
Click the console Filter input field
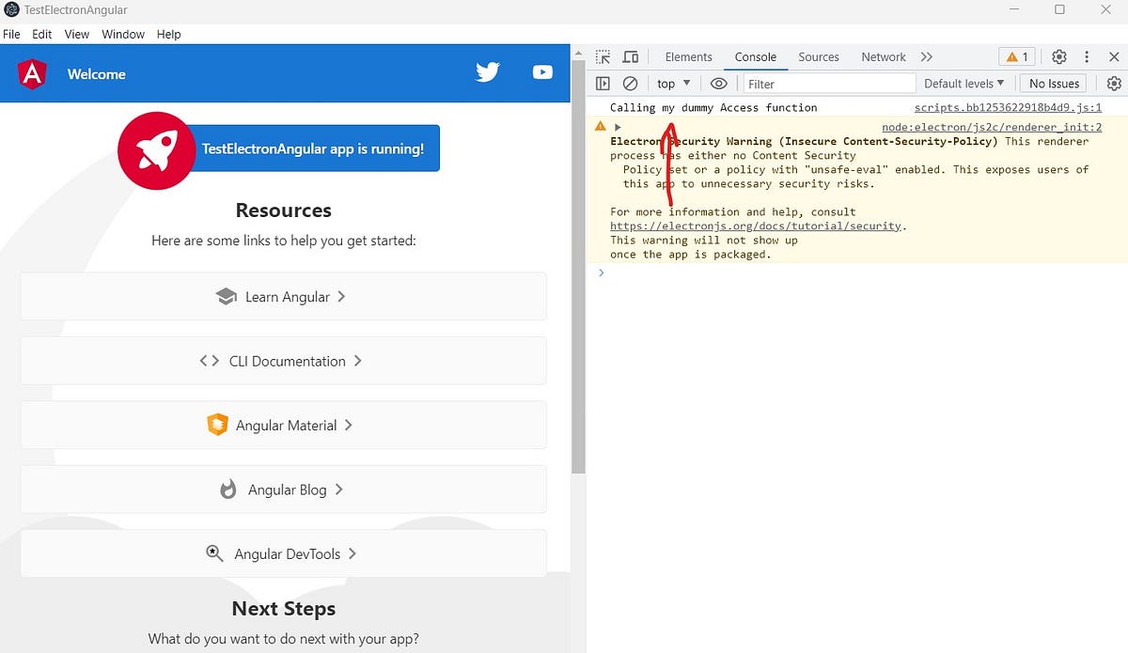[x=827, y=83]
